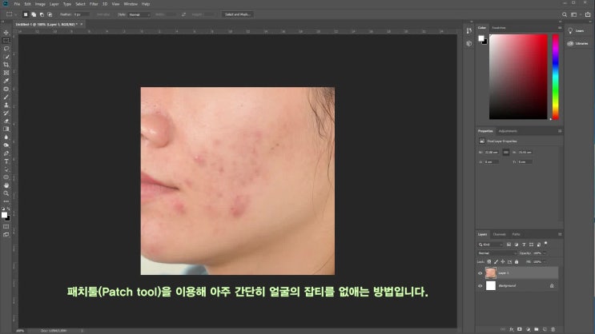Image resolution: width=595 pixels, height=334 pixels.
Task: Select the Zoom tool in toolbar
Action: click(x=6, y=193)
